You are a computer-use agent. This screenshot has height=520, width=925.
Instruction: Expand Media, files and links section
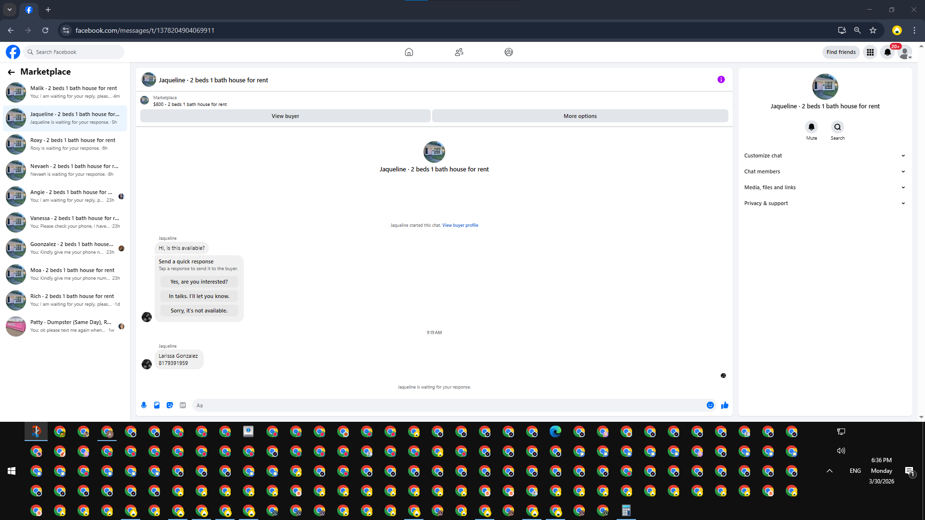824,187
